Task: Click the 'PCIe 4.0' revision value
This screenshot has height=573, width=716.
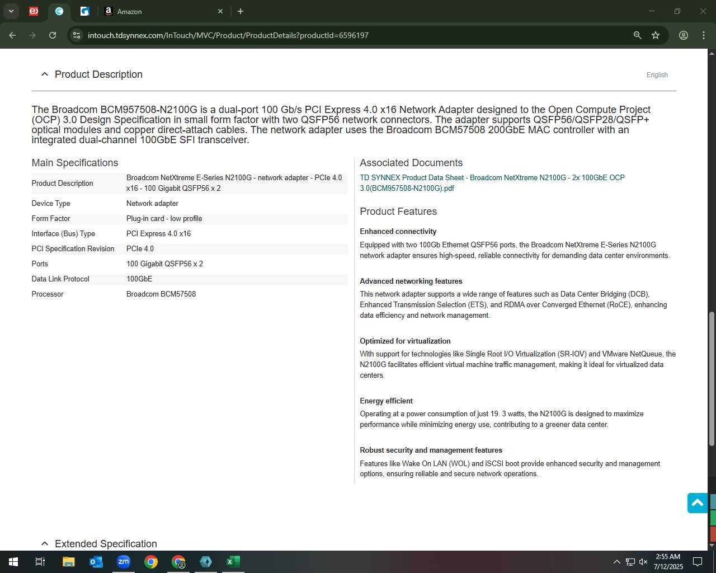Action: point(140,248)
